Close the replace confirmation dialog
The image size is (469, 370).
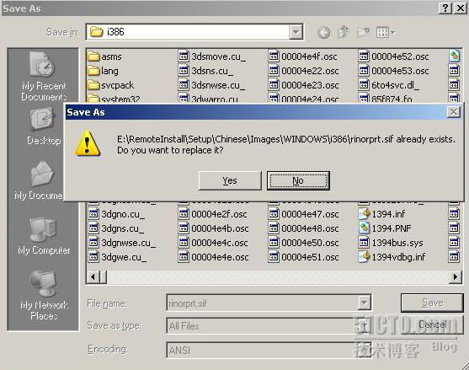[x=454, y=112]
